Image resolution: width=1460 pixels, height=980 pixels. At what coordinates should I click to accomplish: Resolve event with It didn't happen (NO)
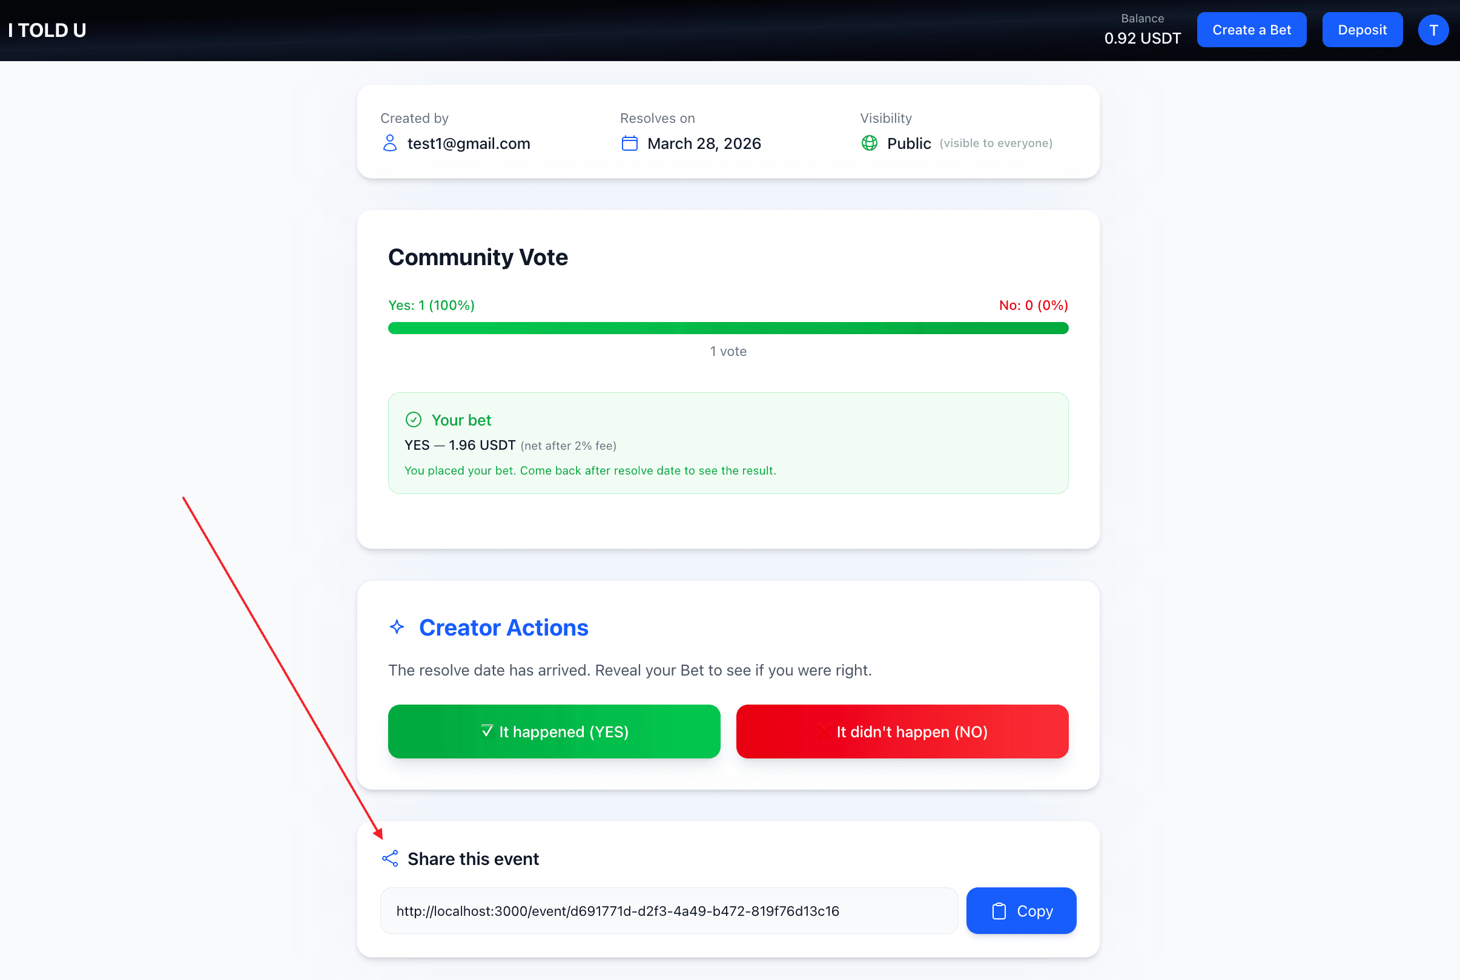902,731
